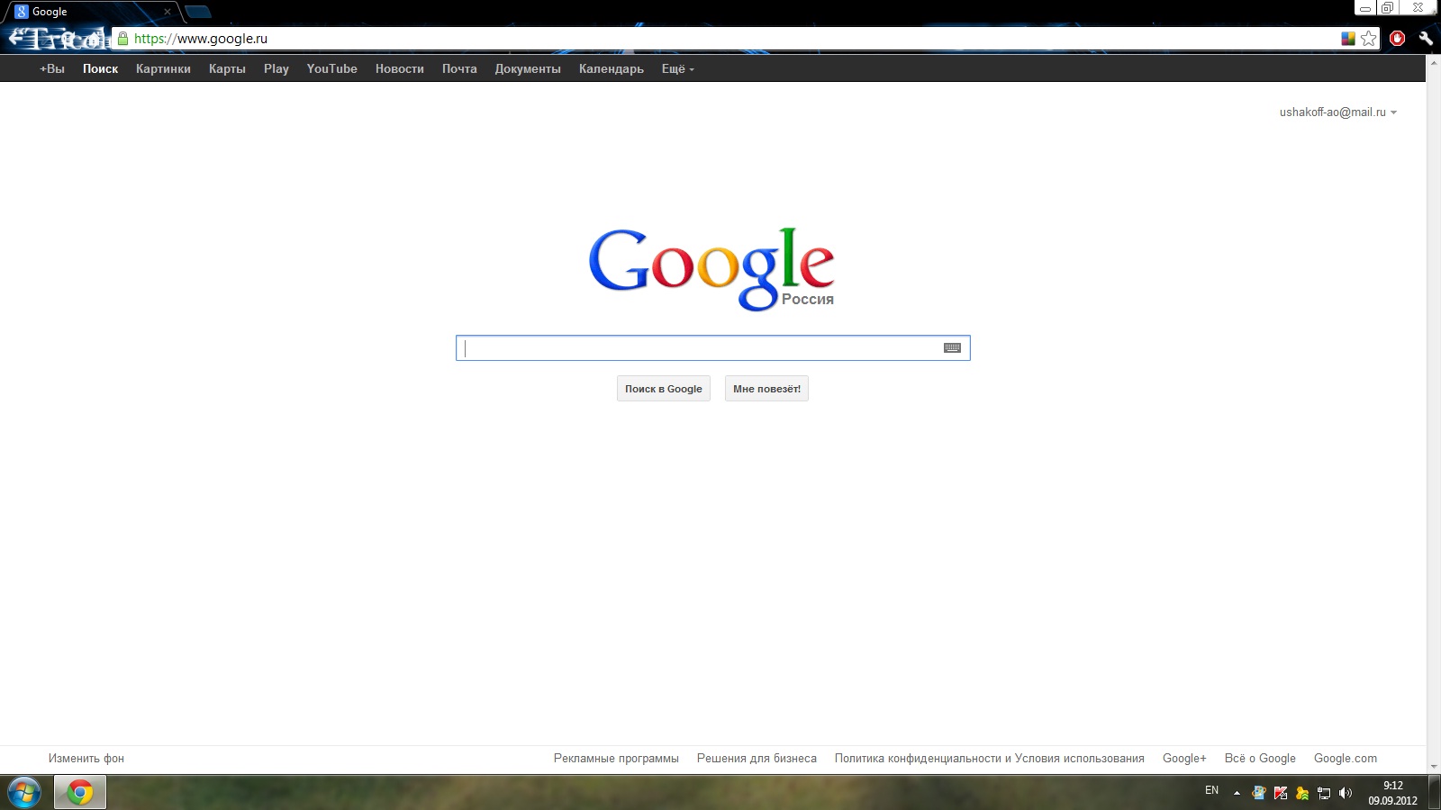Show hidden tray icons with the arrow
Viewport: 1441px width, 810px height.
[x=1237, y=793]
